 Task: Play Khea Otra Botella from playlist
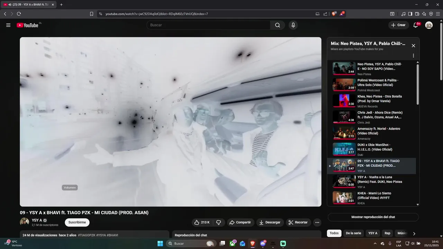pos(372,101)
